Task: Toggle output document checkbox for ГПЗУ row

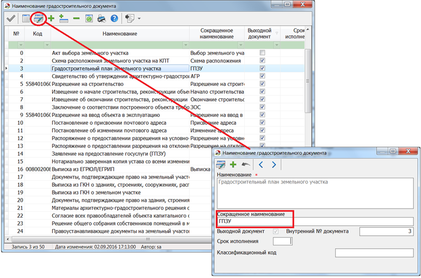Action: tap(262, 69)
